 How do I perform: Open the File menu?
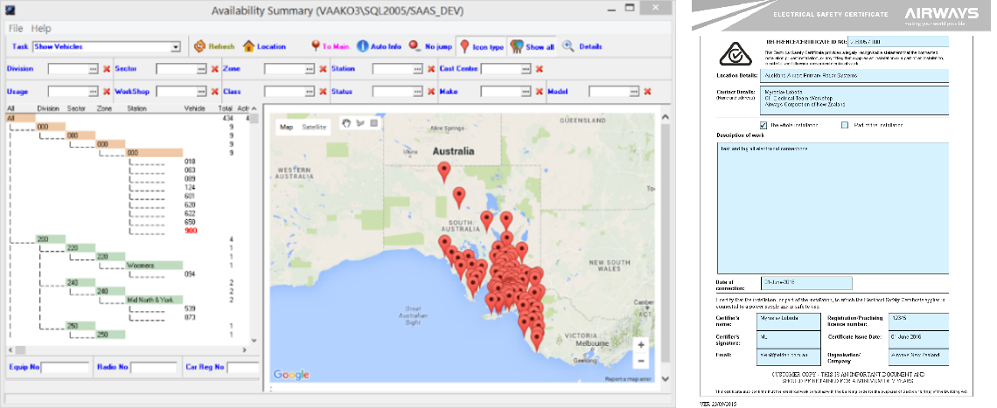click(15, 29)
